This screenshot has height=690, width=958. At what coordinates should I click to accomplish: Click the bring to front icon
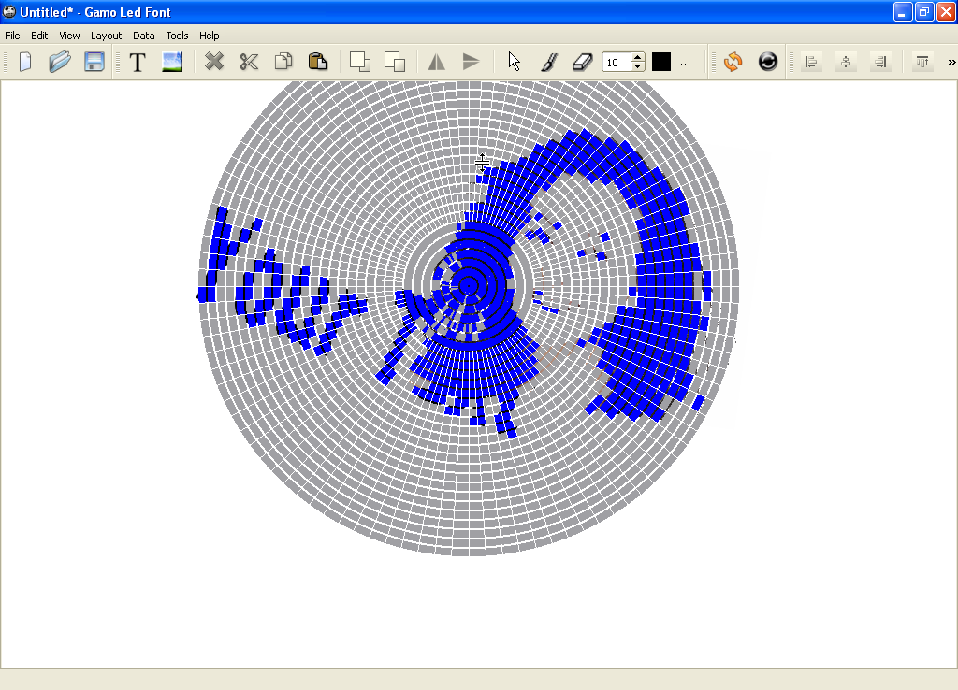point(360,62)
